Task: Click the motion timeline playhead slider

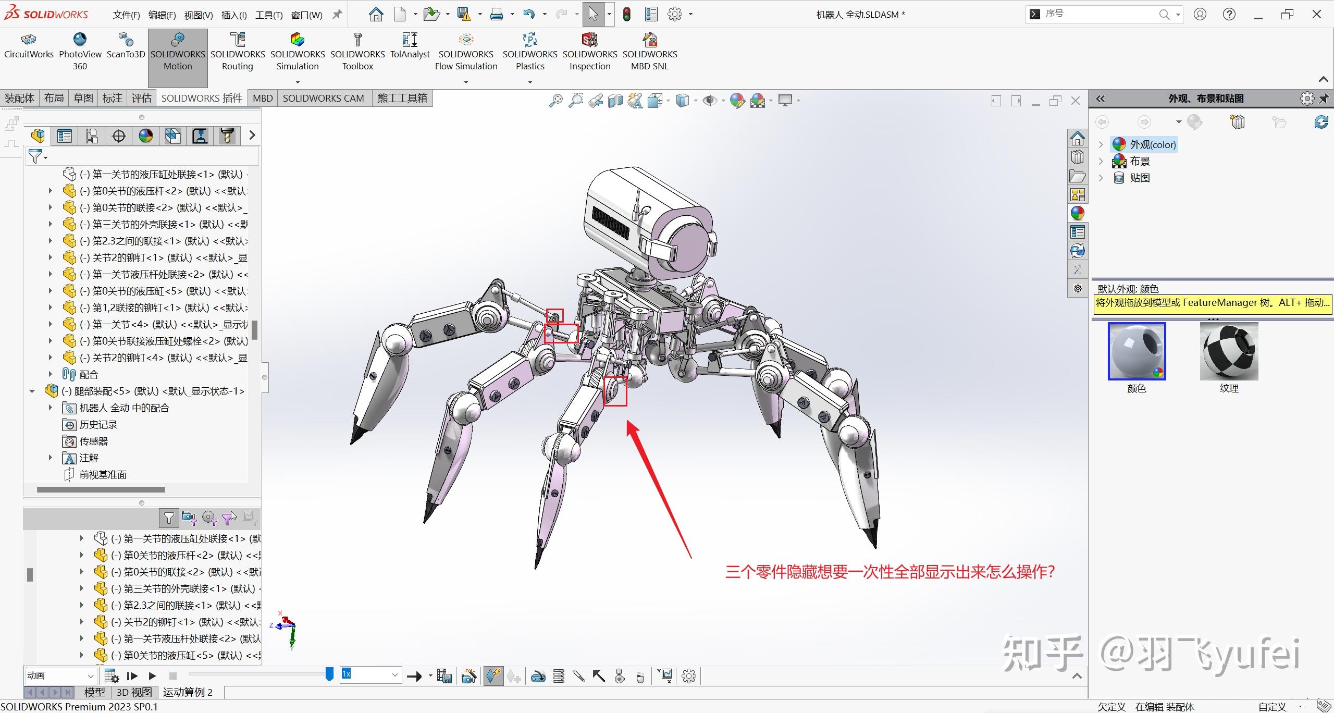Action: coord(329,674)
